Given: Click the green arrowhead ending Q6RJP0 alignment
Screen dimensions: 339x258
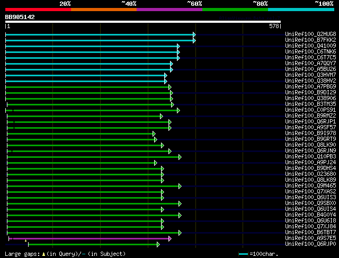Looking at the screenshot, I should point(158,245).
